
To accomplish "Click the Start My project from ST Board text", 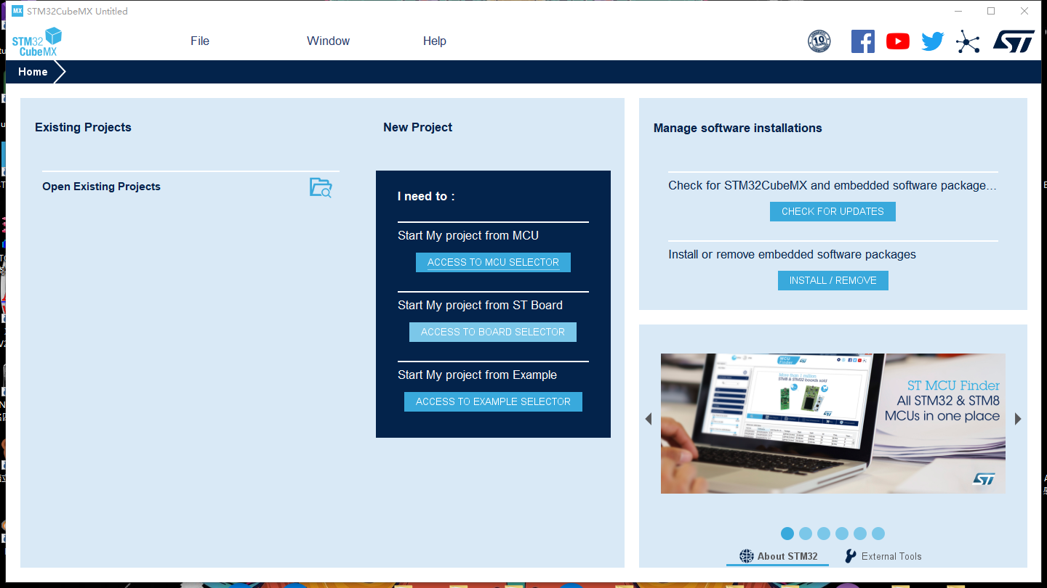I will point(480,305).
